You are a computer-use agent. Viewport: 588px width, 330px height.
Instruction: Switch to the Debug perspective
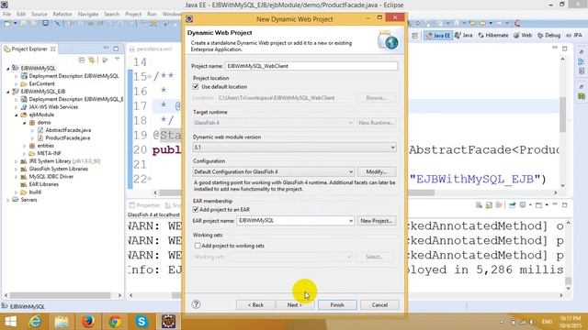548,35
